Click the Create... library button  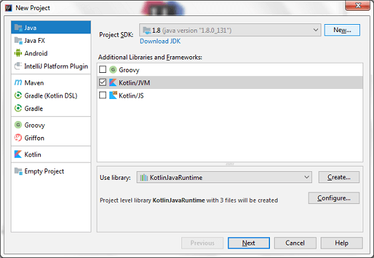click(339, 177)
